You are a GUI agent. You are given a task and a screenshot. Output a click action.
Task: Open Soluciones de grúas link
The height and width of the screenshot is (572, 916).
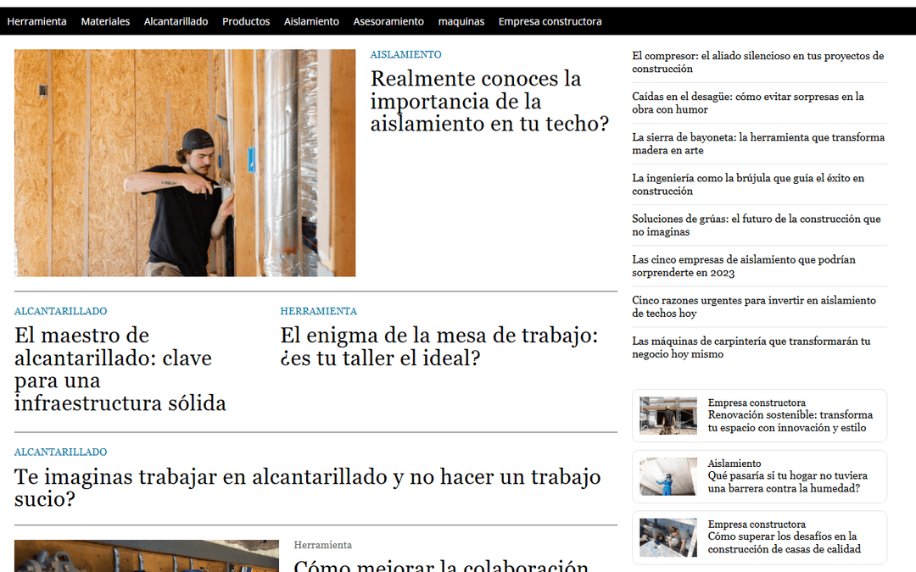757,226
